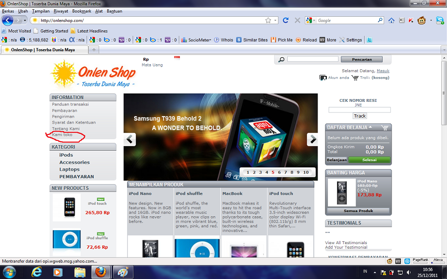Image resolution: width=447 pixels, height=279 pixels.
Task: Click the Track button for JNE resi
Action: pos(360,116)
